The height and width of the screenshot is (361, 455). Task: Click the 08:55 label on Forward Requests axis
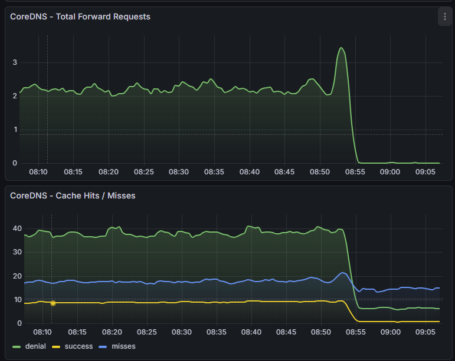coord(355,172)
